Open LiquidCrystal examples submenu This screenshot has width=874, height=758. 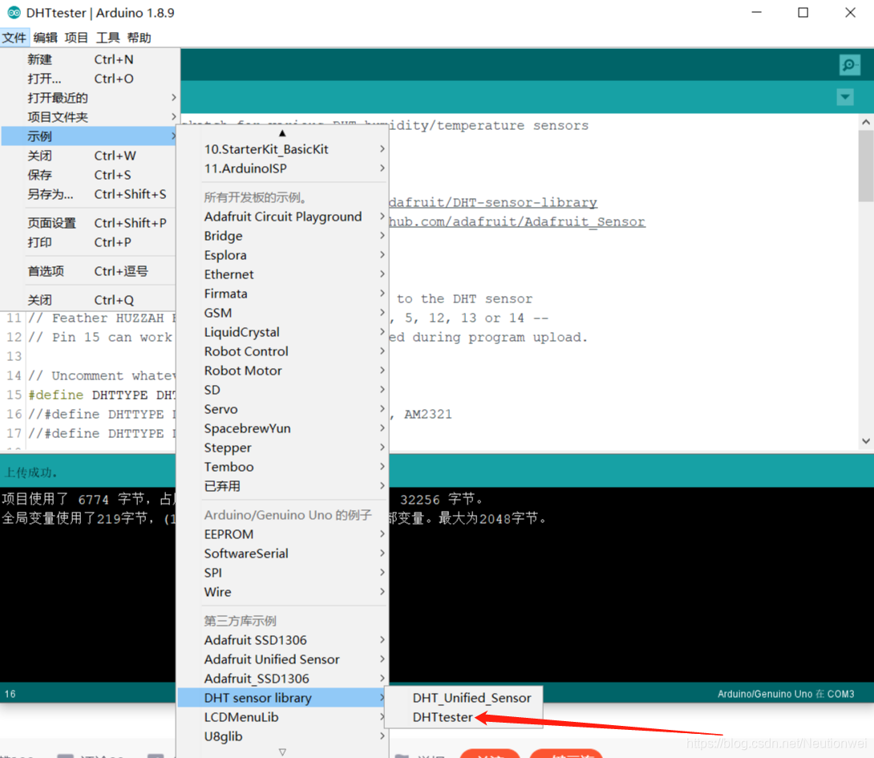tap(282, 332)
